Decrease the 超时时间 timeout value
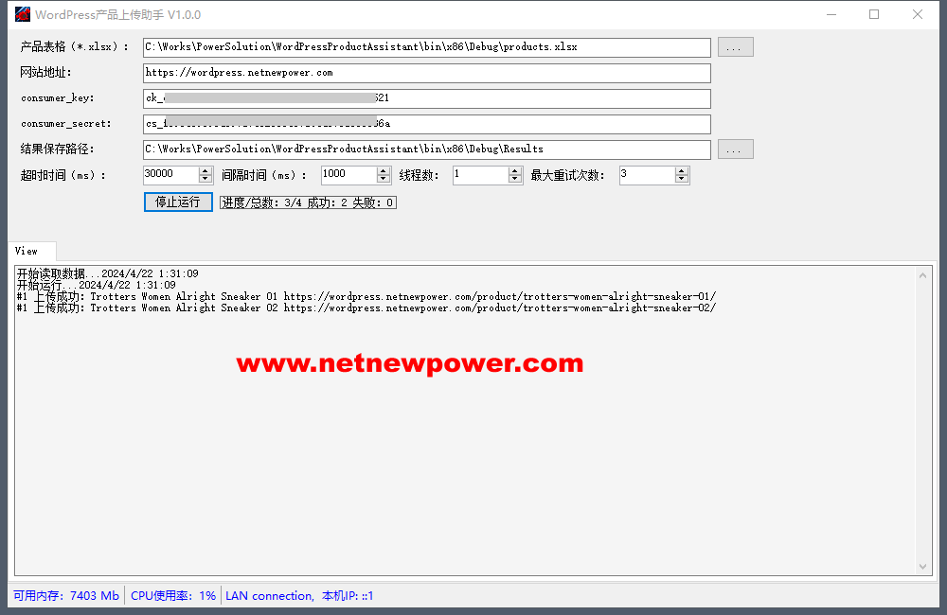947x615 pixels. pos(205,179)
